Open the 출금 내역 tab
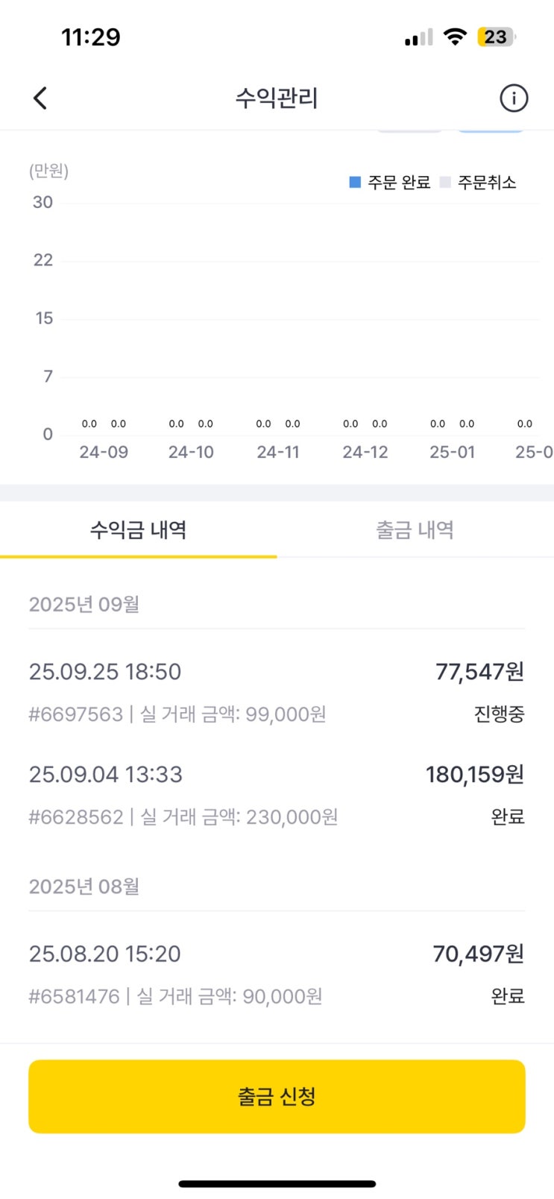The width and height of the screenshot is (554, 1199). coord(415,529)
